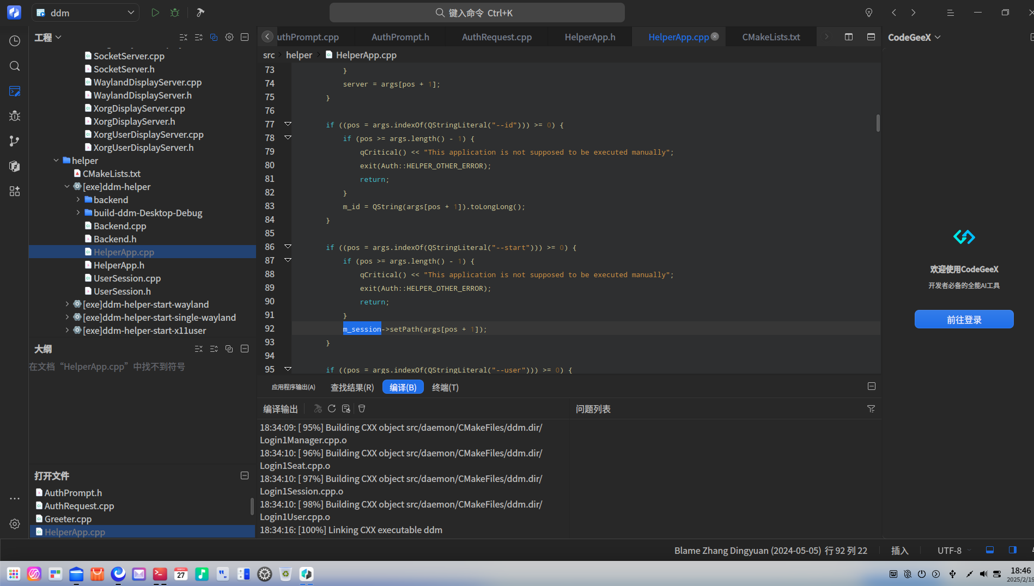Image resolution: width=1034 pixels, height=586 pixels.
Task: Select the 编译(B) tab button
Action: pos(403,387)
